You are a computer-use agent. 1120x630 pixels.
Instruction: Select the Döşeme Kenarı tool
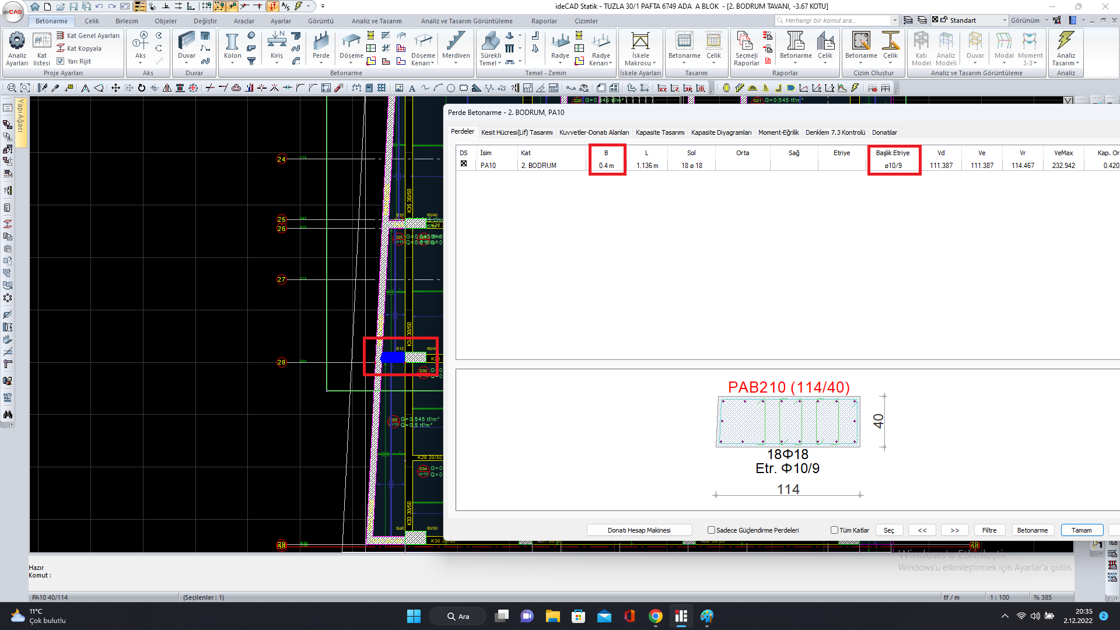(x=423, y=48)
